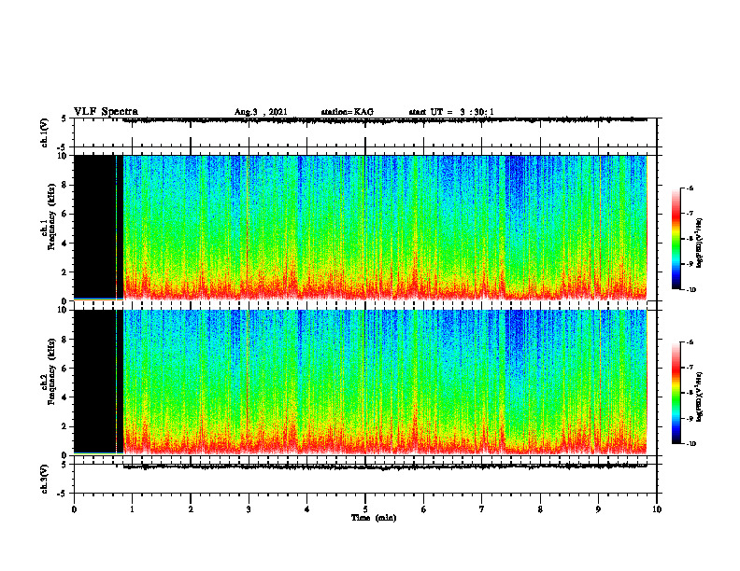The width and height of the screenshot is (740, 571).
Task: Click the time axis tick label "9"
Action: click(598, 509)
